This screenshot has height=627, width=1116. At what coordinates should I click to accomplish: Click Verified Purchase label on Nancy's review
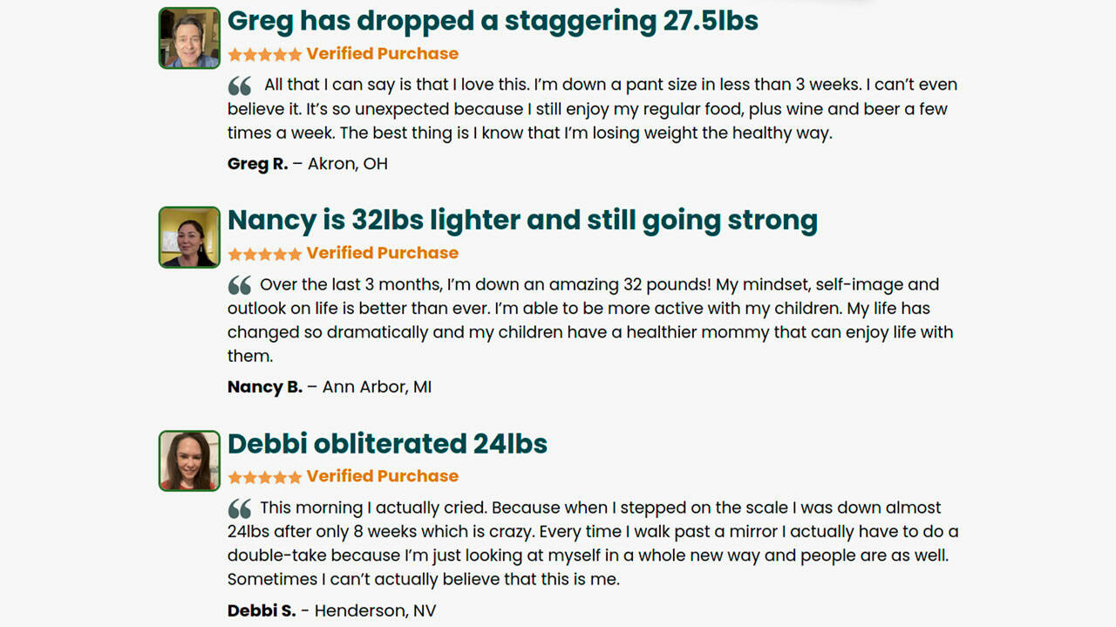(x=382, y=254)
